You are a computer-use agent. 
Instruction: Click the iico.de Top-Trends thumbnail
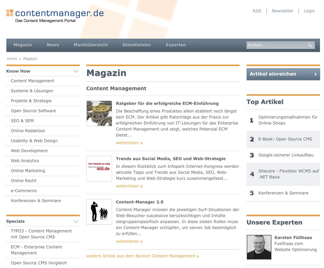click(99, 169)
